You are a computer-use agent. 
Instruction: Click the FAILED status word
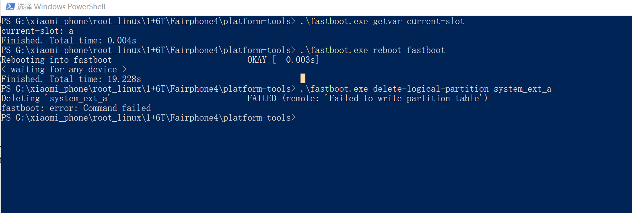coord(262,98)
